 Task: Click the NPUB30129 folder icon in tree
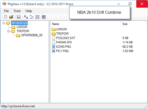[8, 23]
